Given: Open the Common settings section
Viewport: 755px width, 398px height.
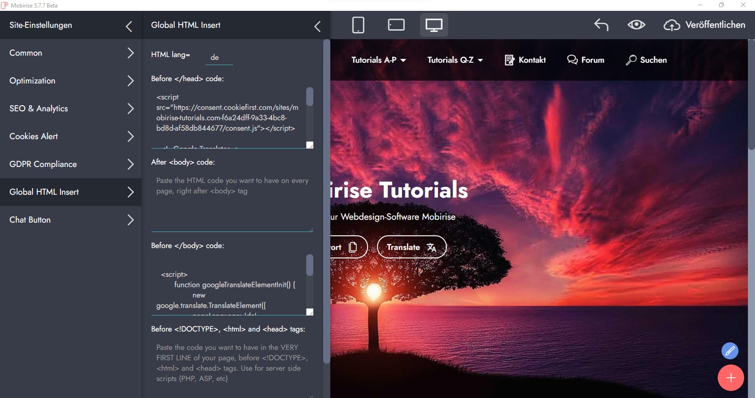Looking at the screenshot, I should tap(71, 53).
